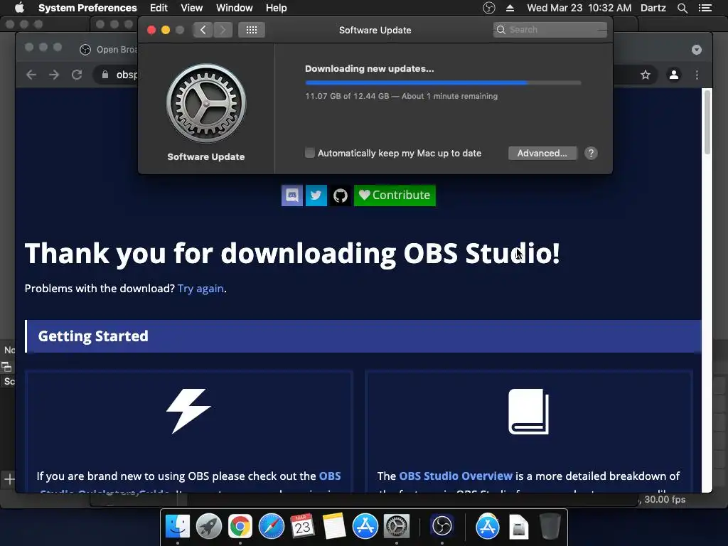Open the Apple menu

(19, 8)
